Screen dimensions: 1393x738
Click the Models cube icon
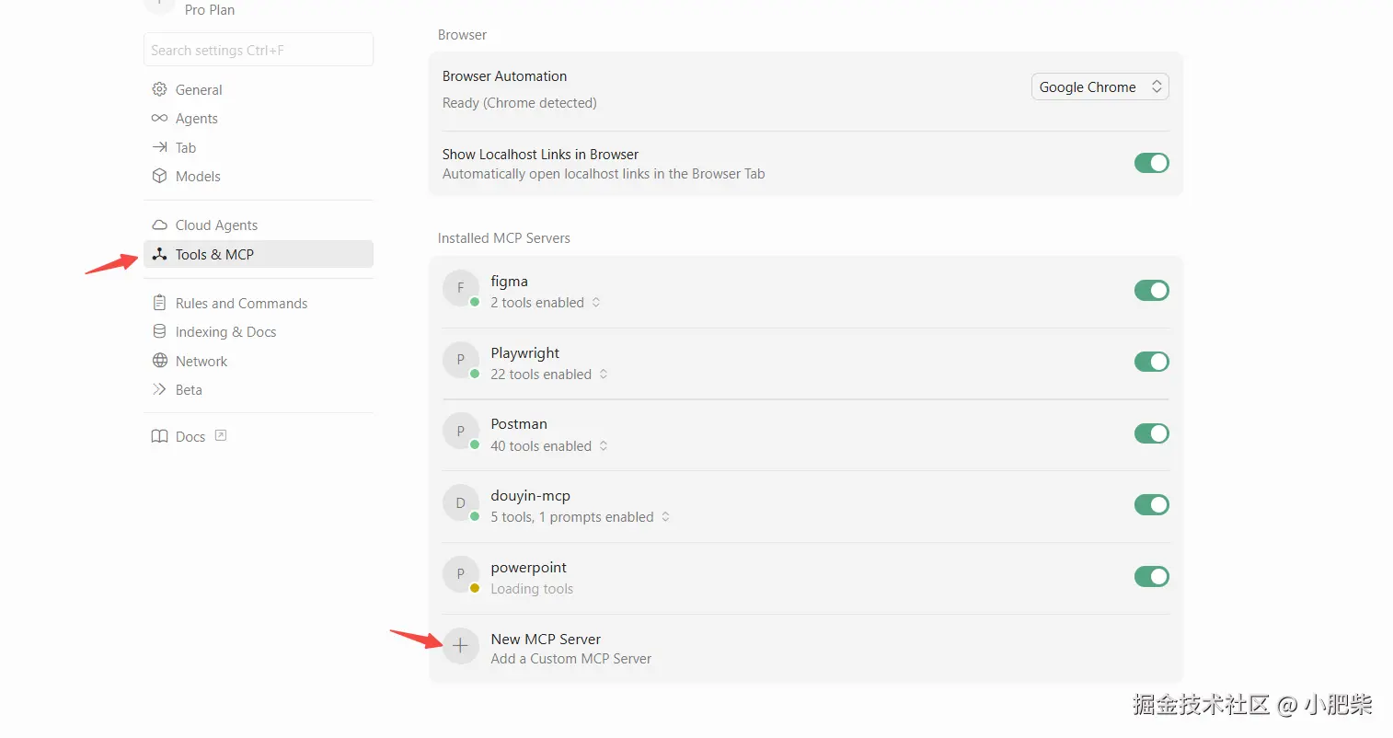(x=159, y=176)
